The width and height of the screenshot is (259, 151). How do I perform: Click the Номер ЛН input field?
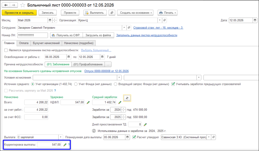33,35
